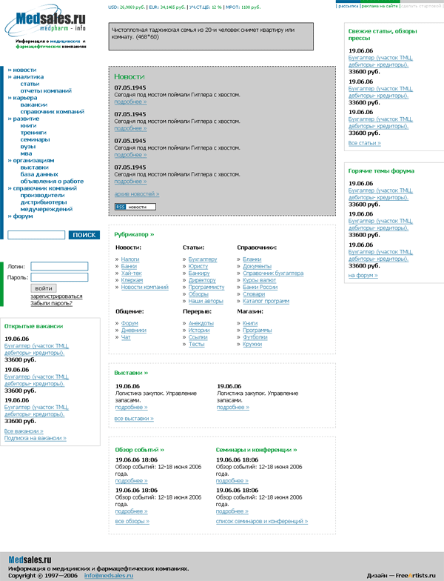Select «вакансии» in the left navigation
Screen dimensions: 444x581
[x=34, y=104]
